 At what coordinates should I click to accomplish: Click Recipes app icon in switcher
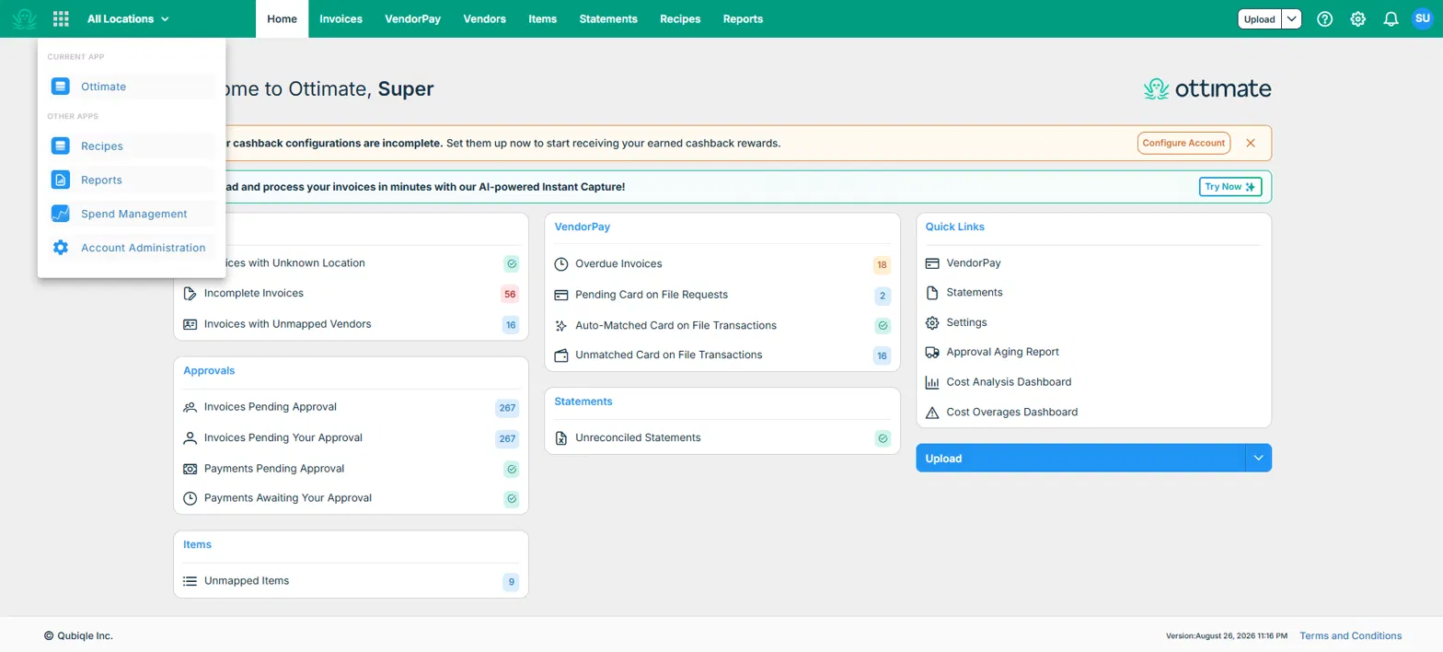(61, 146)
